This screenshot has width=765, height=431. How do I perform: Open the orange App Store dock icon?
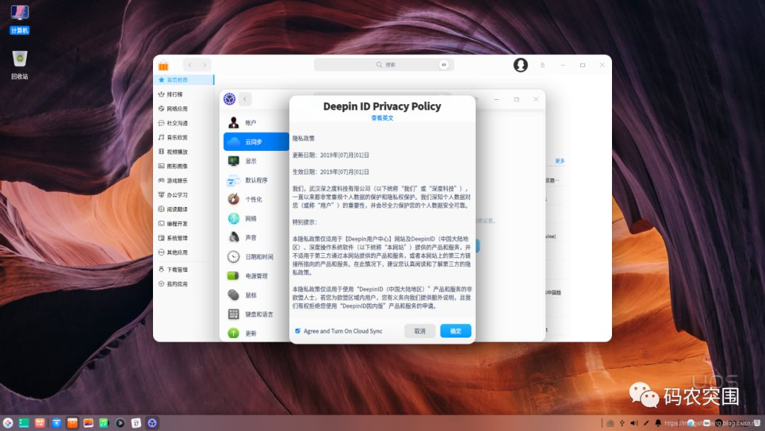72,422
